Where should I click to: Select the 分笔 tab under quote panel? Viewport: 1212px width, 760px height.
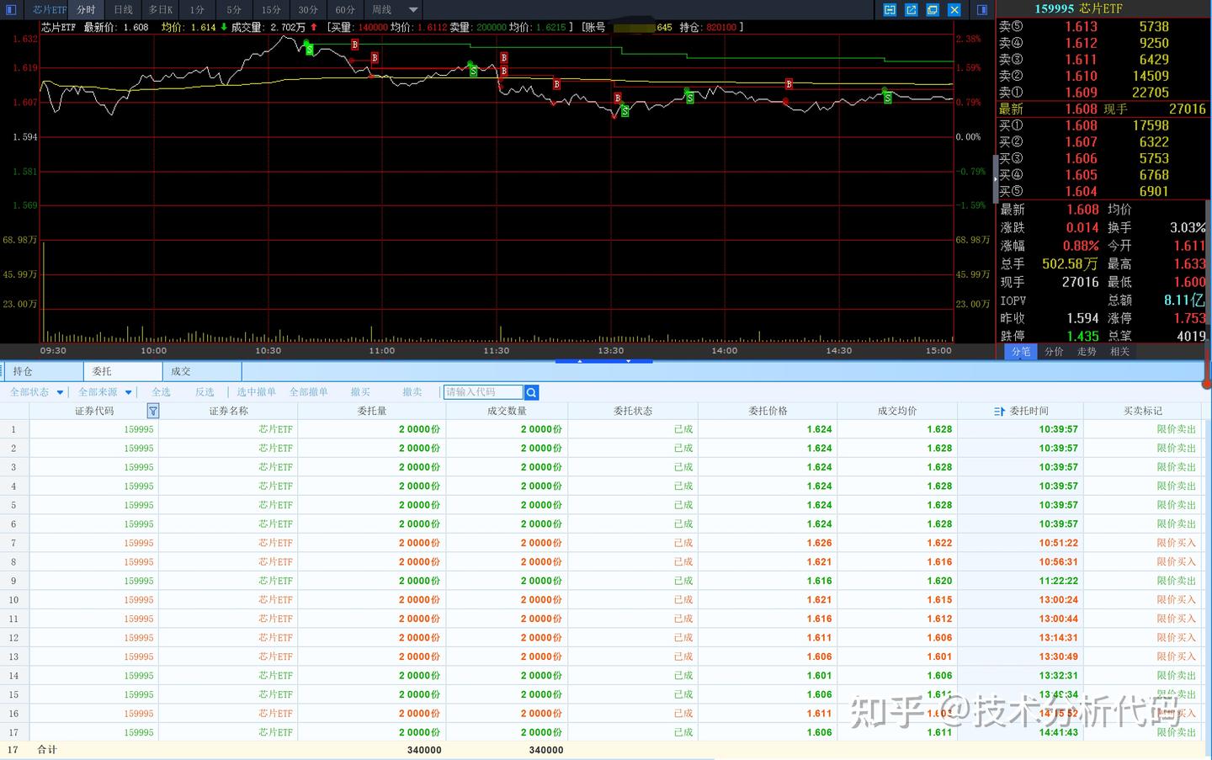click(1021, 352)
